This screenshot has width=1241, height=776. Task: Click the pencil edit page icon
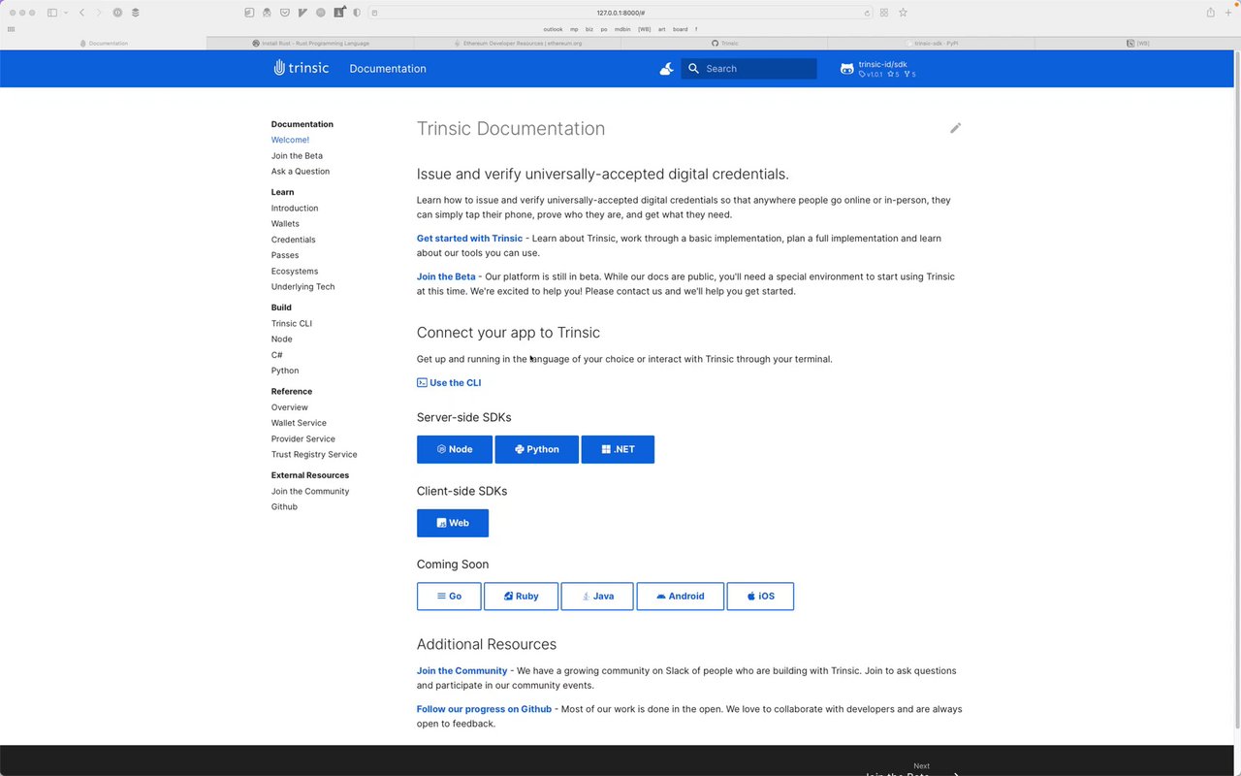[x=955, y=128]
